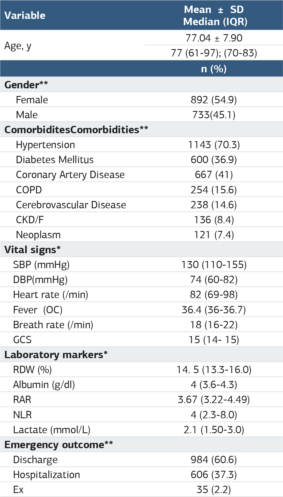Screen dimensions: 283x497
Task: Select the 733(45.1) Male value
Action: click(x=214, y=115)
